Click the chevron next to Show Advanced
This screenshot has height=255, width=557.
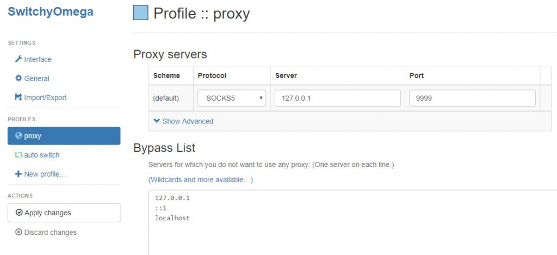point(157,121)
